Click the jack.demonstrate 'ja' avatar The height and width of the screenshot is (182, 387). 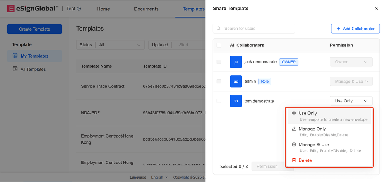tap(236, 62)
